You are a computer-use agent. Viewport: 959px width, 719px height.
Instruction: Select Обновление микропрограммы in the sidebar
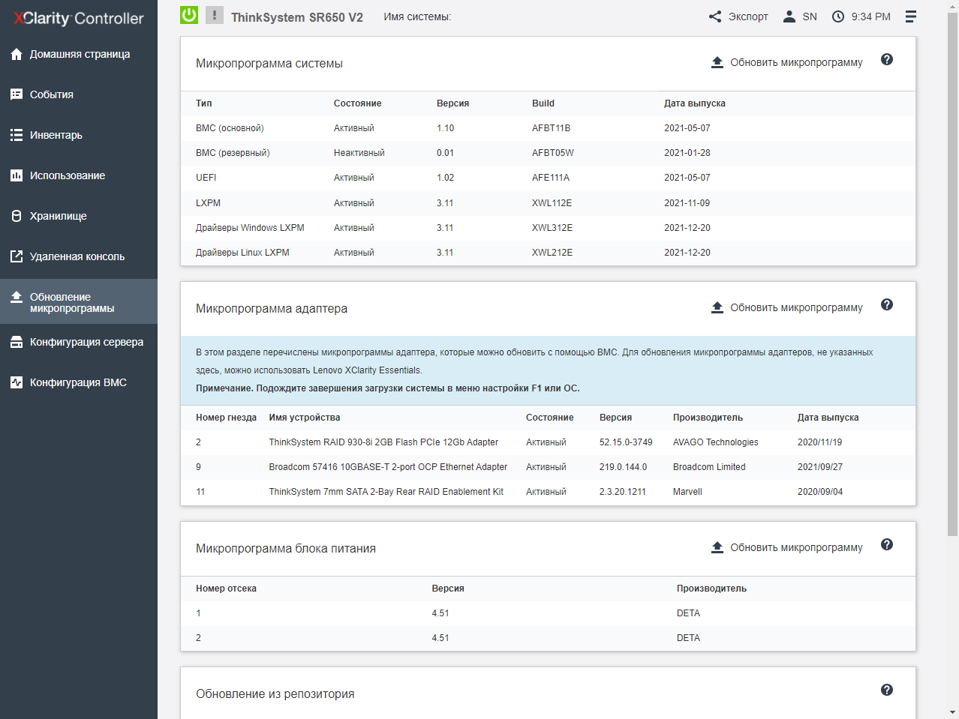tap(79, 301)
